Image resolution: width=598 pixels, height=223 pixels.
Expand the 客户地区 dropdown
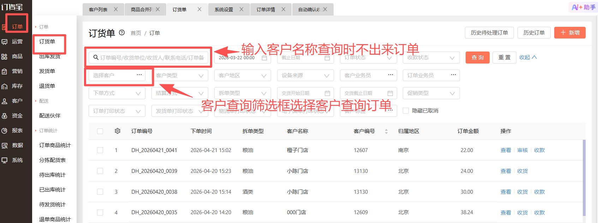click(243, 76)
